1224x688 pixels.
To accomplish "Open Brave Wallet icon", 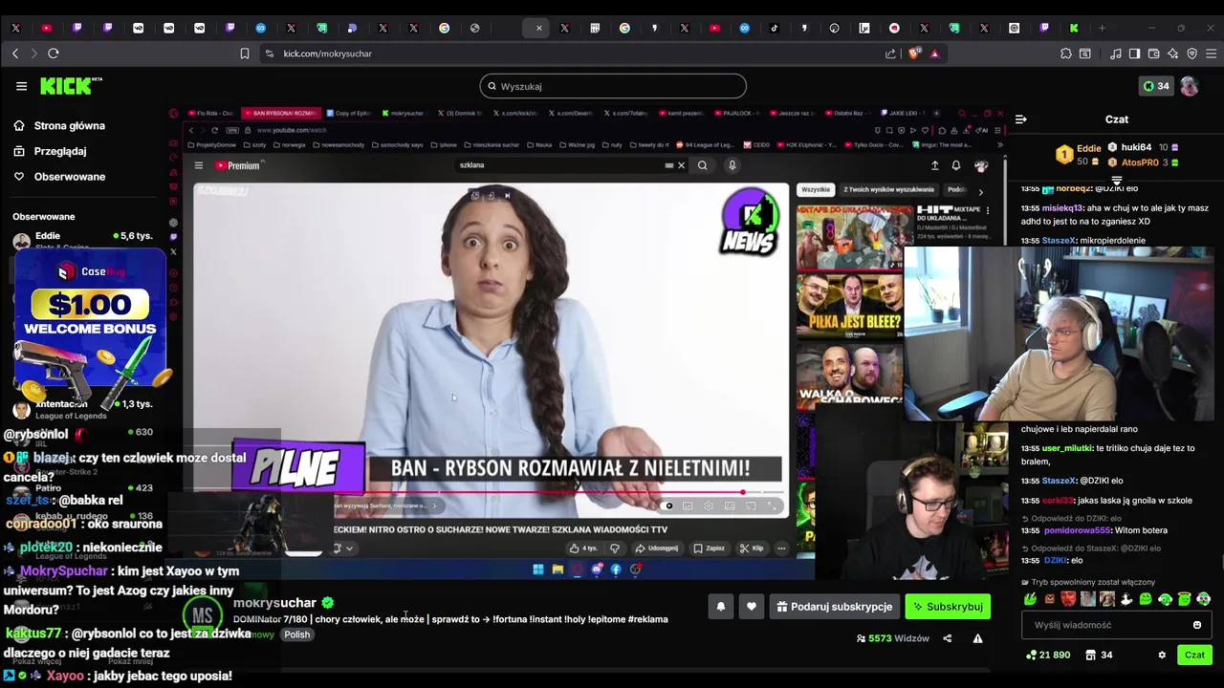I will point(1154,54).
